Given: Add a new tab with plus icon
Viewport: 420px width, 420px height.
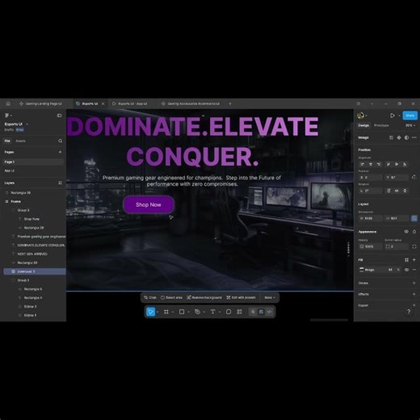Looking at the screenshot, I should [x=230, y=103].
